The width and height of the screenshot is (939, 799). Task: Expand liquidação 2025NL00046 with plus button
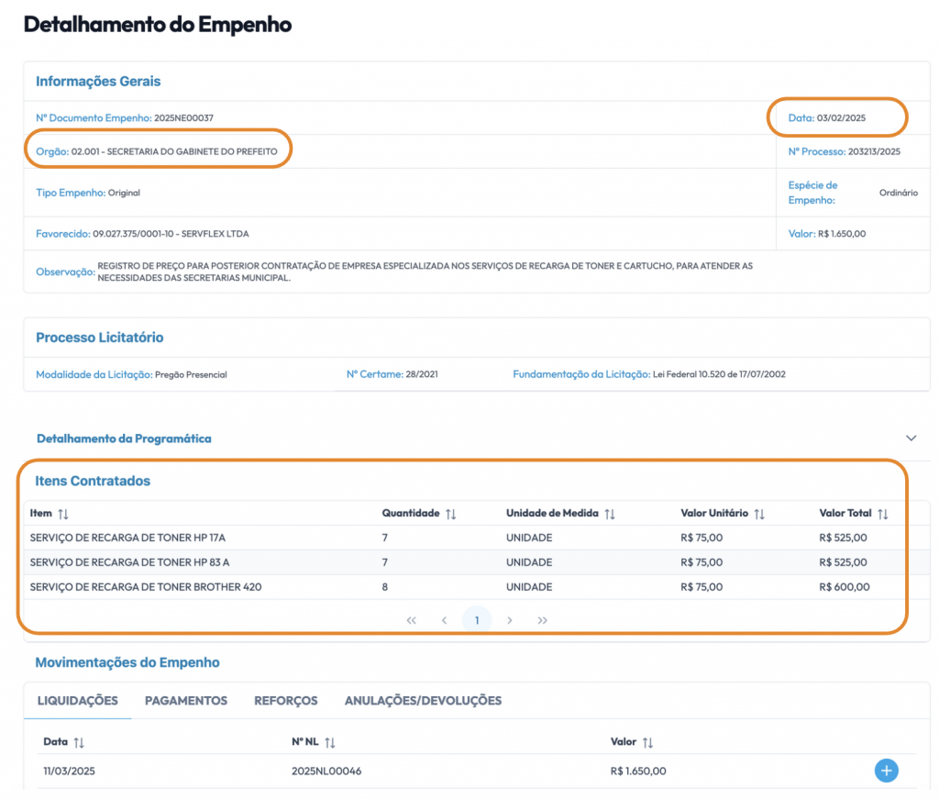pyautogui.click(x=887, y=771)
